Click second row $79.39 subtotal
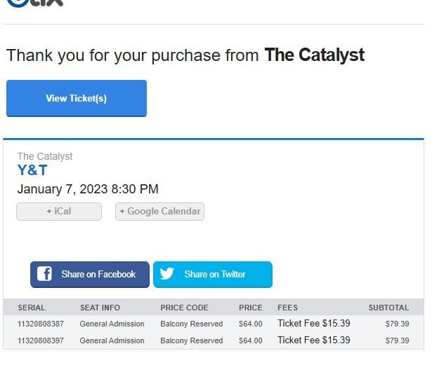The width and height of the screenshot is (439, 365). (x=397, y=340)
